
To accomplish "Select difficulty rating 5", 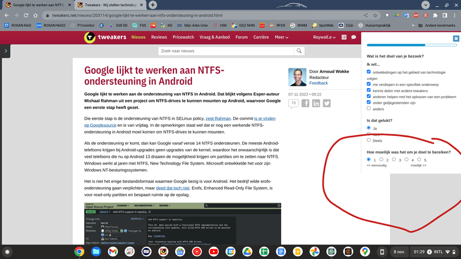I will [419, 159].
